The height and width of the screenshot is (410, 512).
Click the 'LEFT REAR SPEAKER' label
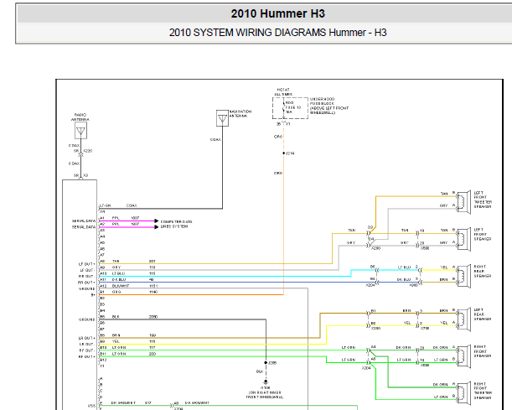point(482,314)
